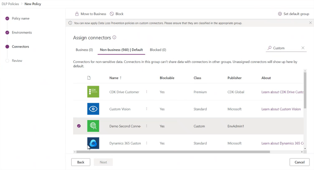Click the Dynamics 365 Customer name
This screenshot has height=170, width=314.
125,143
